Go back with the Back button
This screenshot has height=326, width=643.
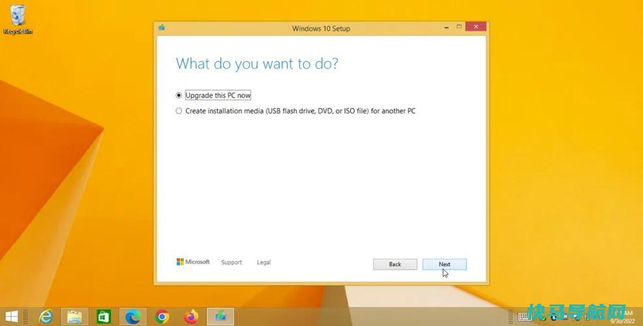coord(395,264)
